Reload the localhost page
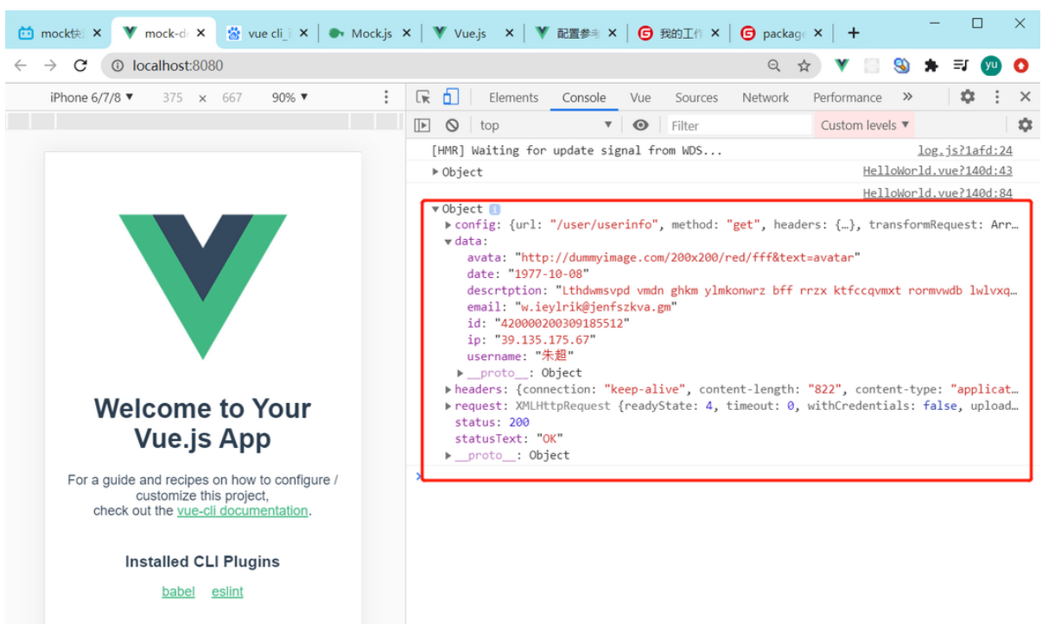The width and height of the screenshot is (1061, 624). tap(80, 66)
